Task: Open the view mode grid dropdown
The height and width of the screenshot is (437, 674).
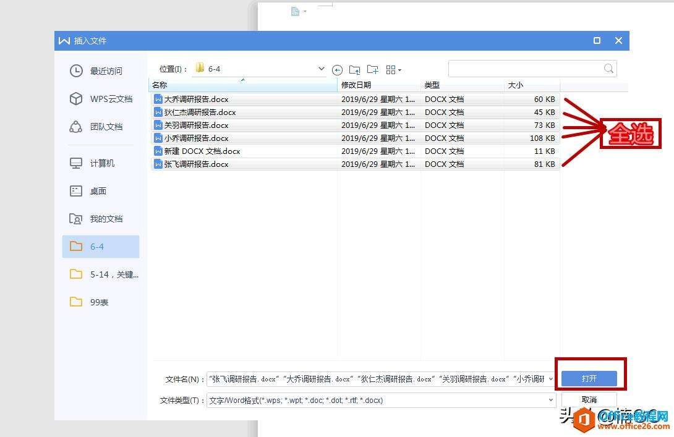Action: coord(393,70)
